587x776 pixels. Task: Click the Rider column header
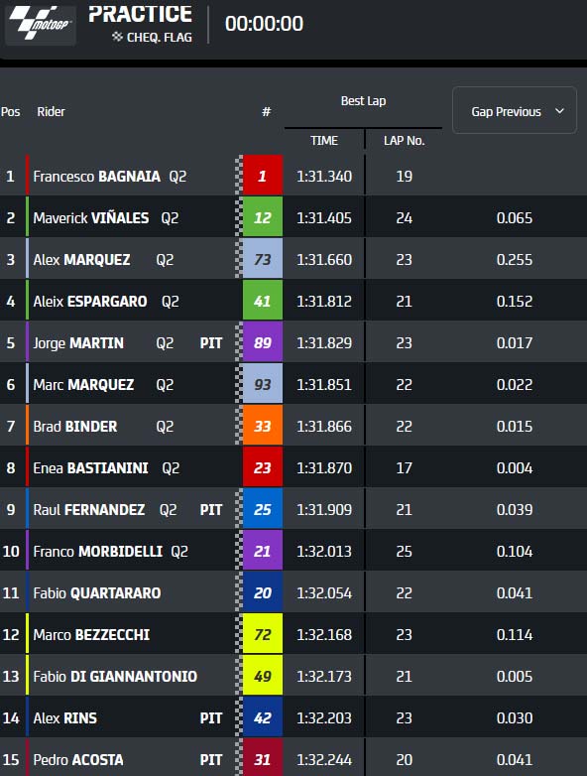51,112
